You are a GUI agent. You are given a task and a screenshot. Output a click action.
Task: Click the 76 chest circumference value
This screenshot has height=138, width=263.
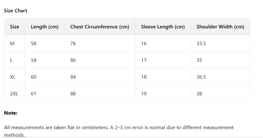(x=73, y=44)
